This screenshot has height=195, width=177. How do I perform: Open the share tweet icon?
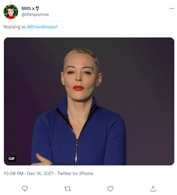click(x=153, y=189)
